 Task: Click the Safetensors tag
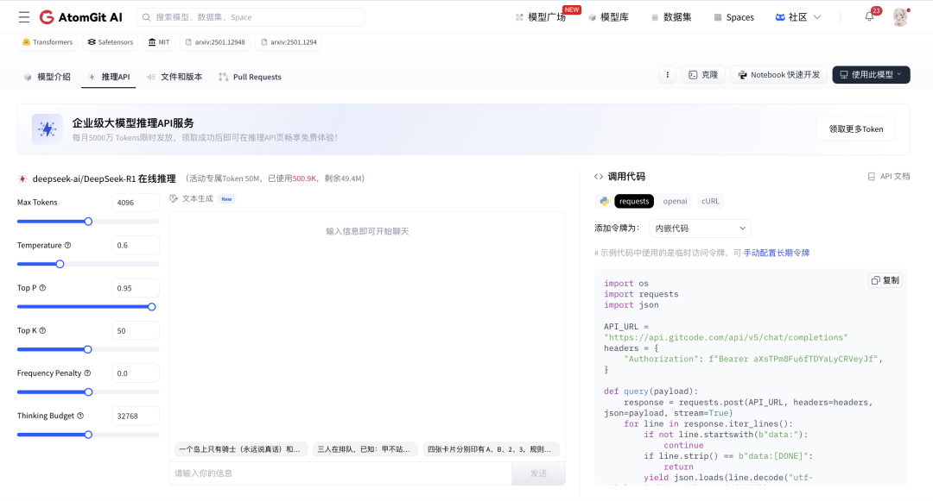110,42
